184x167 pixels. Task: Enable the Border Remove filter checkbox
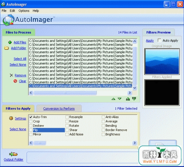tap(103, 130)
